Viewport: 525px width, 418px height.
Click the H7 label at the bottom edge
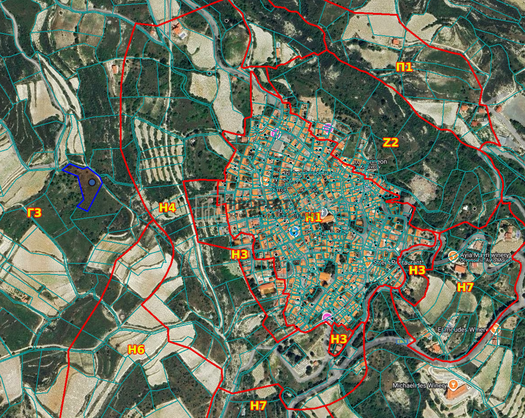[258, 405]
